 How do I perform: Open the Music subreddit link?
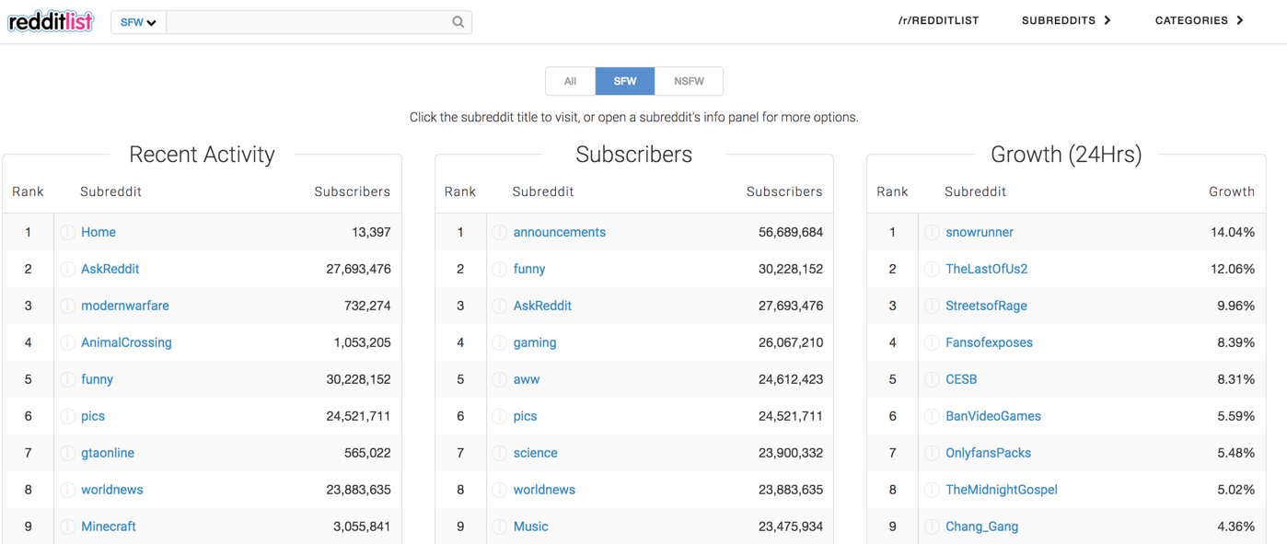coord(531,527)
